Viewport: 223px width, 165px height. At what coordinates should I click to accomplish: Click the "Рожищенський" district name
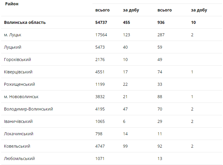(x=19, y=84)
